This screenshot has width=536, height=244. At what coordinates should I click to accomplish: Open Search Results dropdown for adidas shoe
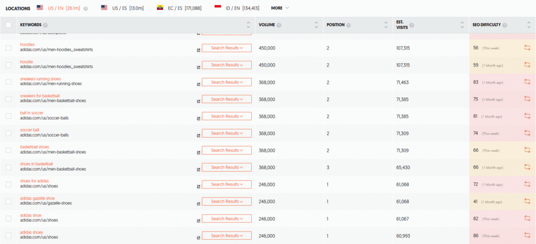[227, 219]
